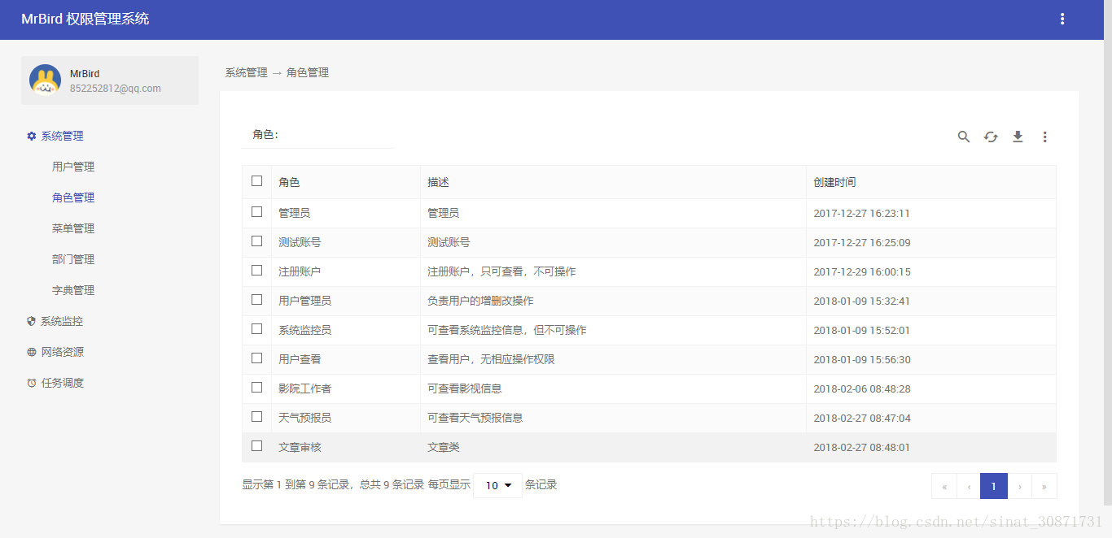Go to the first page «

pos(944,486)
